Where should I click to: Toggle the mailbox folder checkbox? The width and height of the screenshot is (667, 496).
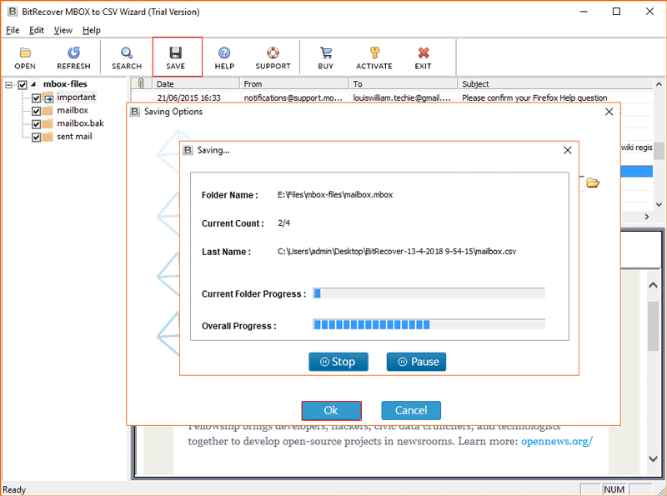36,112
